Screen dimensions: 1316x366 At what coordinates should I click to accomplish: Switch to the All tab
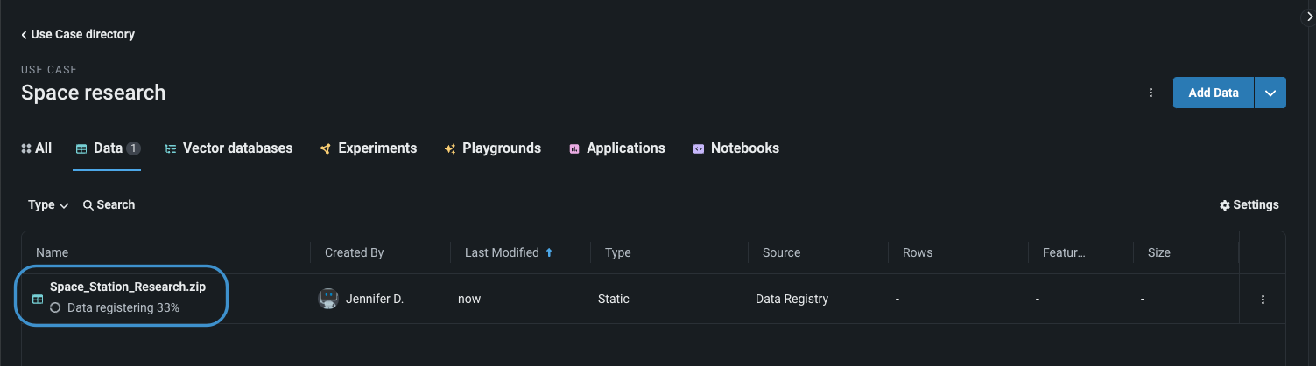[36, 148]
